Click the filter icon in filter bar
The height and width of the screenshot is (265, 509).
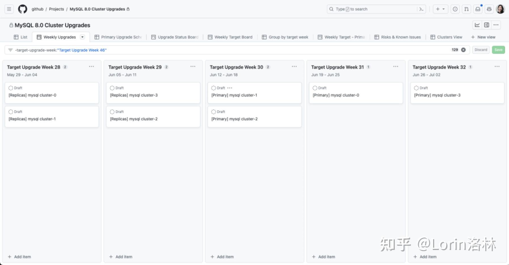point(10,50)
